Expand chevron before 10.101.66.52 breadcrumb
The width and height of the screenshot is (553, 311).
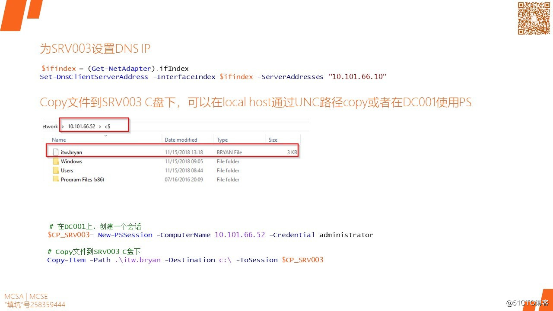63,126
